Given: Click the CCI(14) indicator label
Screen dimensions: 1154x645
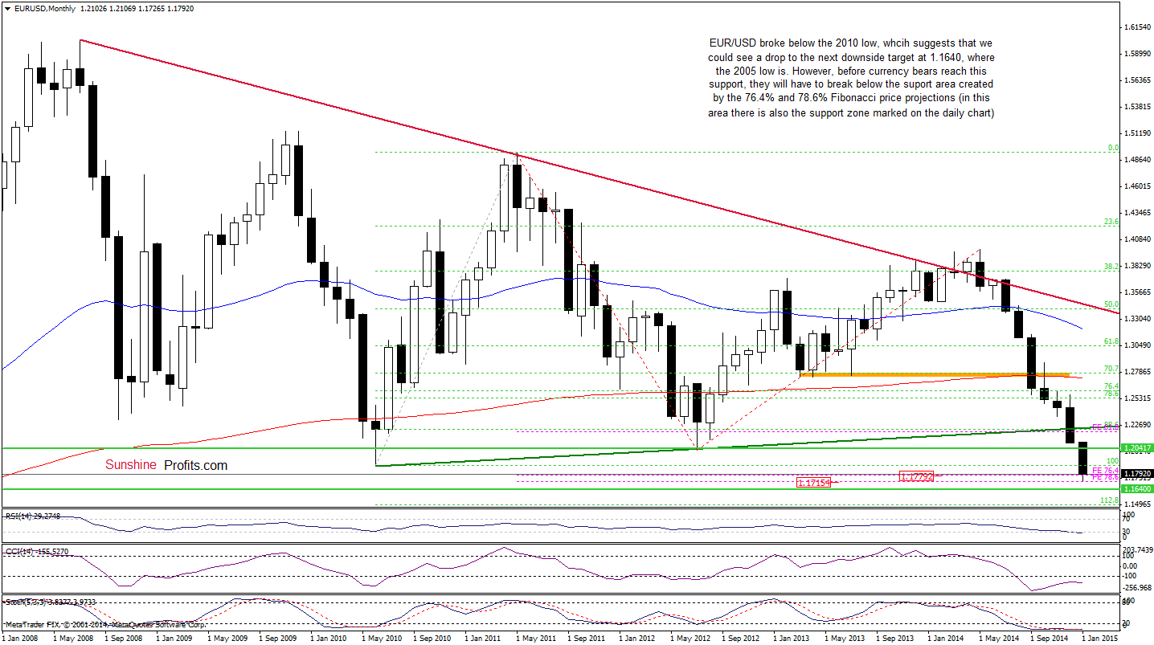Looking at the screenshot, I should click(x=36, y=552).
